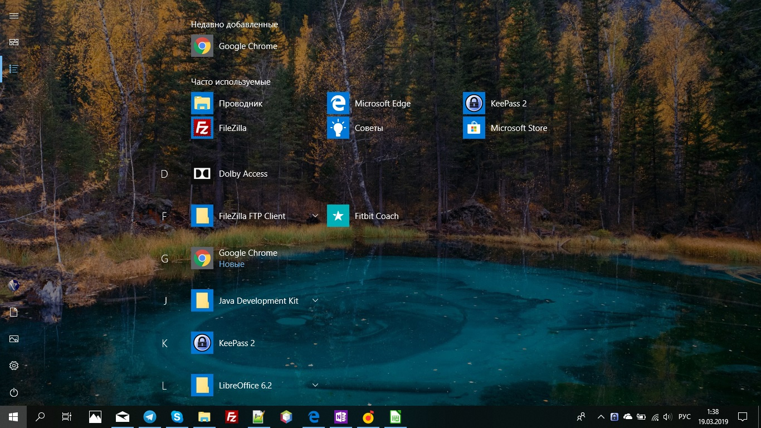Viewport: 761px width, 428px height.
Task: Open KeePass 2 in frequently used
Action: coord(495,103)
